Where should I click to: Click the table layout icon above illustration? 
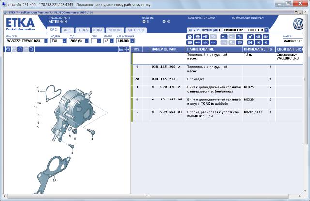[121, 49]
